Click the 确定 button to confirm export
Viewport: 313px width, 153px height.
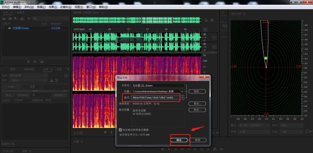tap(179, 140)
